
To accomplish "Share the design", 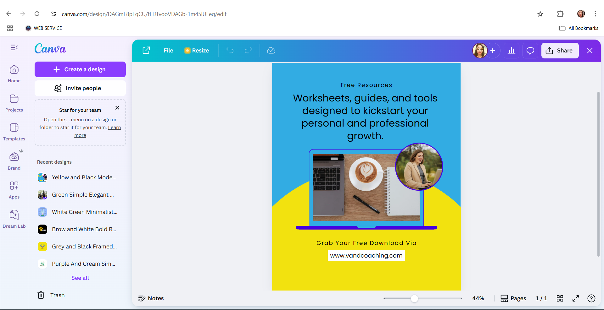I will point(560,51).
